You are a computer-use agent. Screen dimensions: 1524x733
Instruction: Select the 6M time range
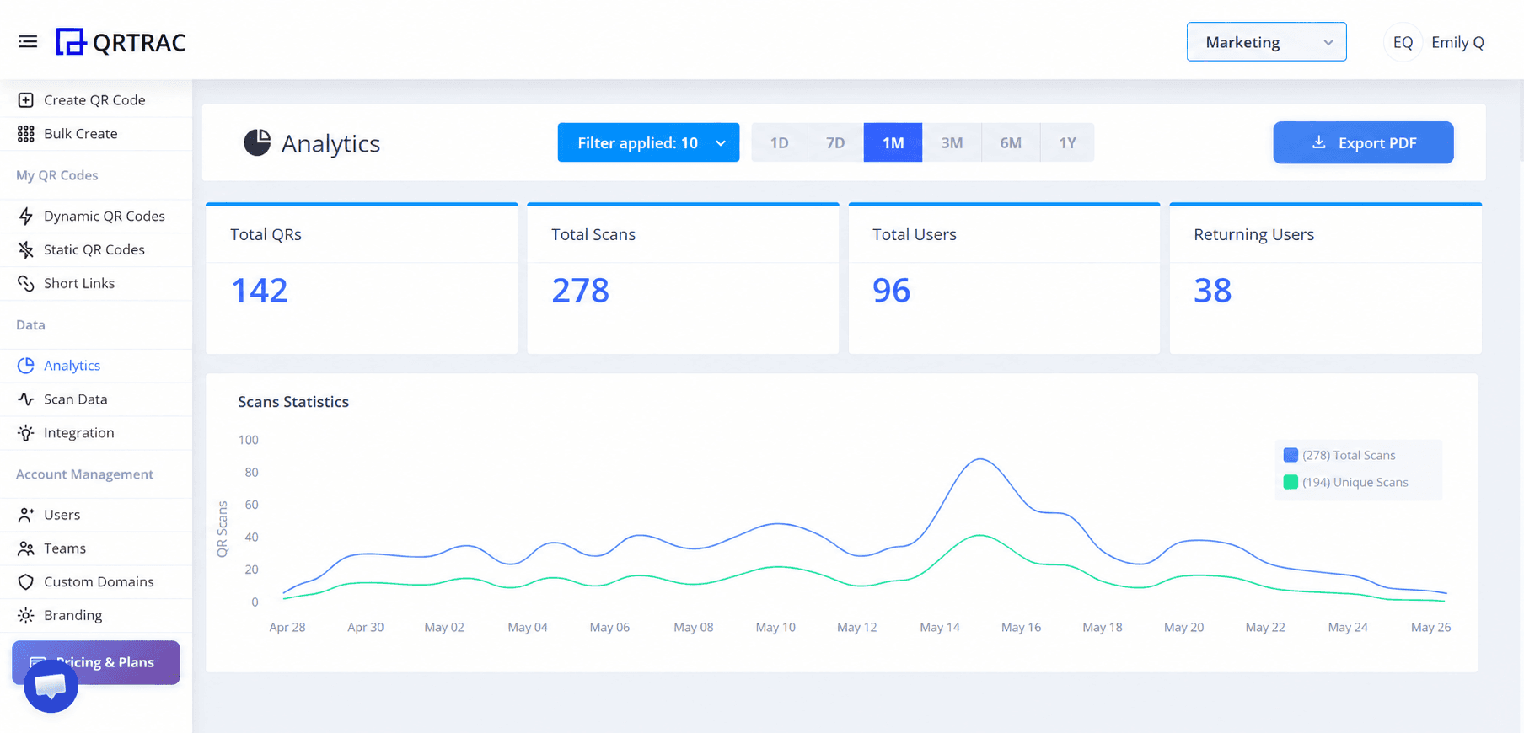(x=1011, y=142)
